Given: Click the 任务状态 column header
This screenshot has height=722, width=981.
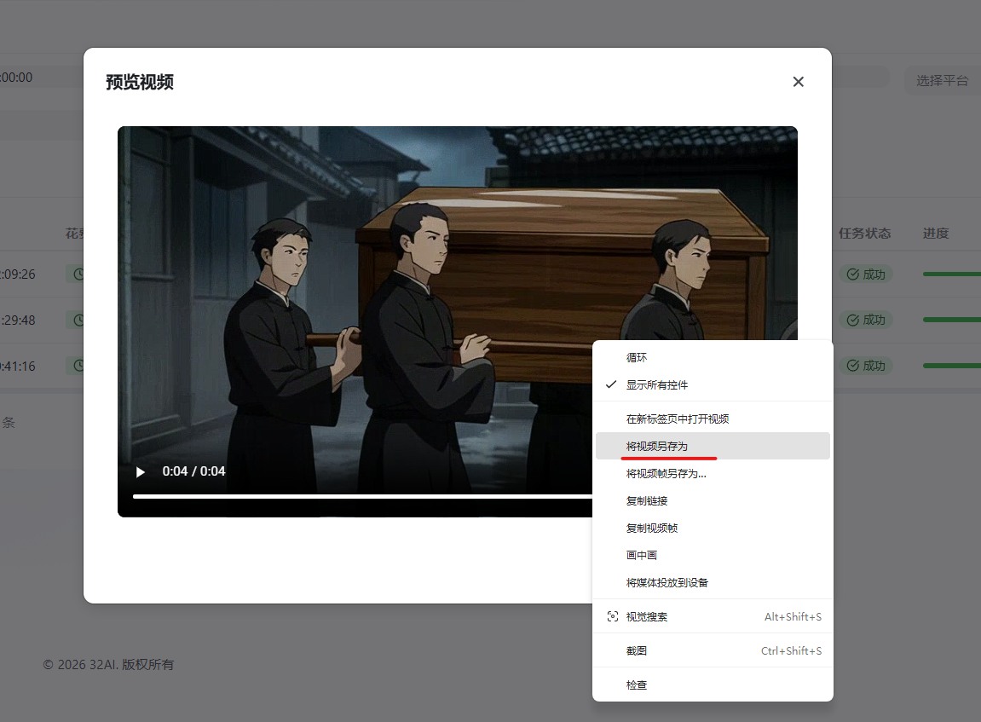Looking at the screenshot, I should coord(864,234).
